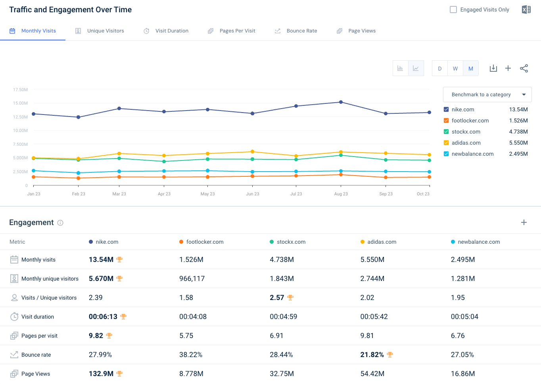Click trophy icon beside 21.82%
Image resolution: width=541 pixels, height=384 pixels.
(x=390, y=355)
